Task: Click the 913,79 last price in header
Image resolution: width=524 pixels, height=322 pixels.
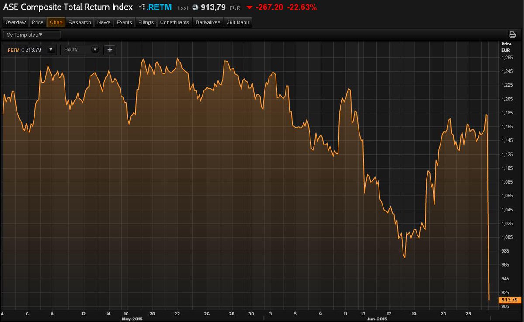Action: pyautogui.click(x=213, y=7)
